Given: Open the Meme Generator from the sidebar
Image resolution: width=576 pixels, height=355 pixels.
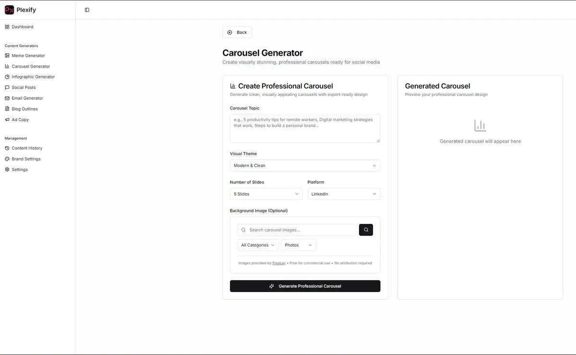Looking at the screenshot, I should pyautogui.click(x=29, y=55).
